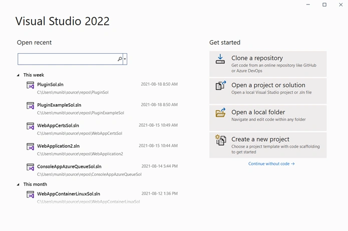Choose Open a project or solution

pos(268,91)
